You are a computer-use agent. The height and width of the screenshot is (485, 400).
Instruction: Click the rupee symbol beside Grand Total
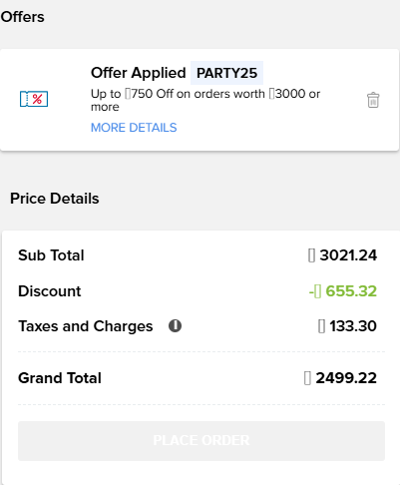307,378
